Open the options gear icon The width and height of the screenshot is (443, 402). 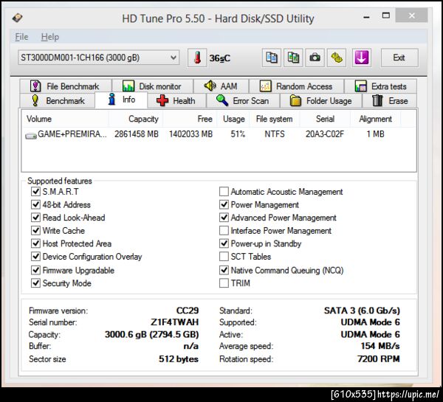click(x=337, y=58)
